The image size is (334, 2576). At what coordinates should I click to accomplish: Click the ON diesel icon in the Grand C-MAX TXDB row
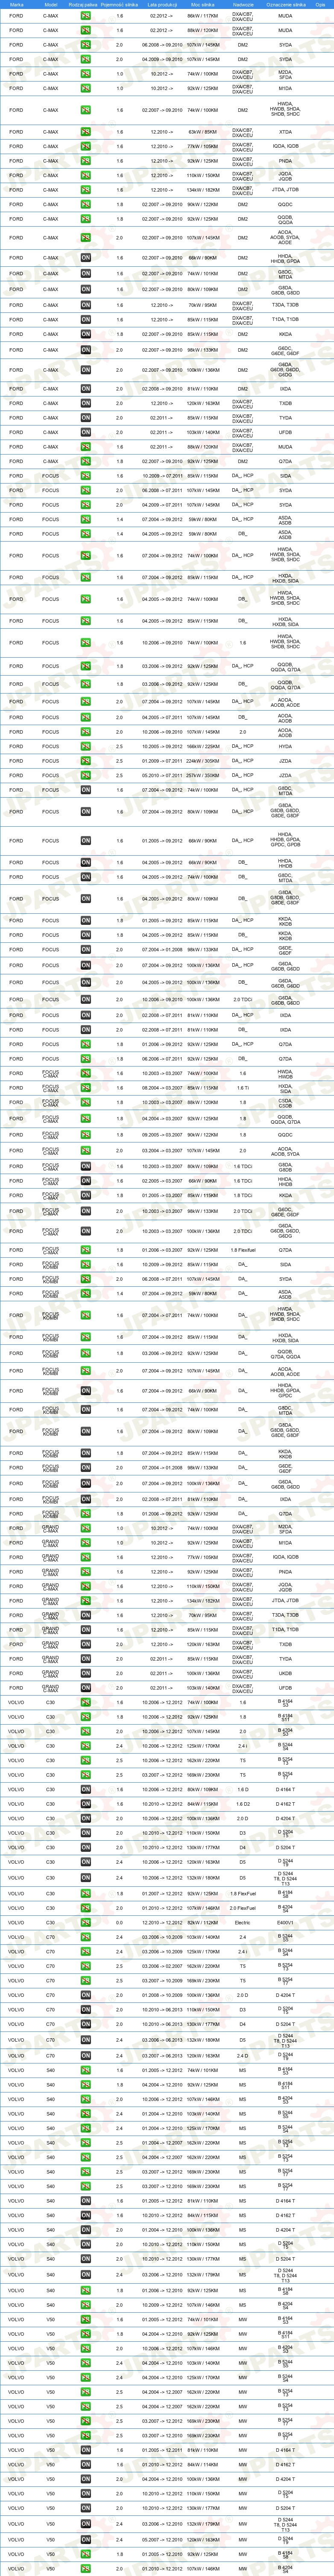pyautogui.click(x=86, y=1644)
